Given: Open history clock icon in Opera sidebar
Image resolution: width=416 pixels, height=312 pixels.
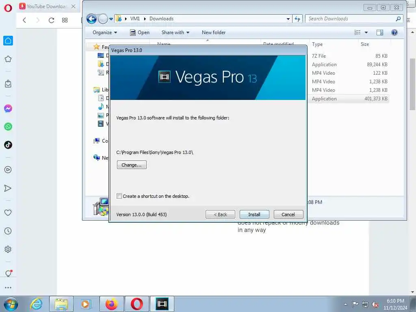Looking at the screenshot, I should (8, 231).
